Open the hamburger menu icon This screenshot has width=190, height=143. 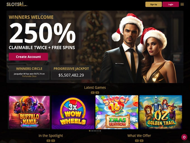[x=182, y=4]
